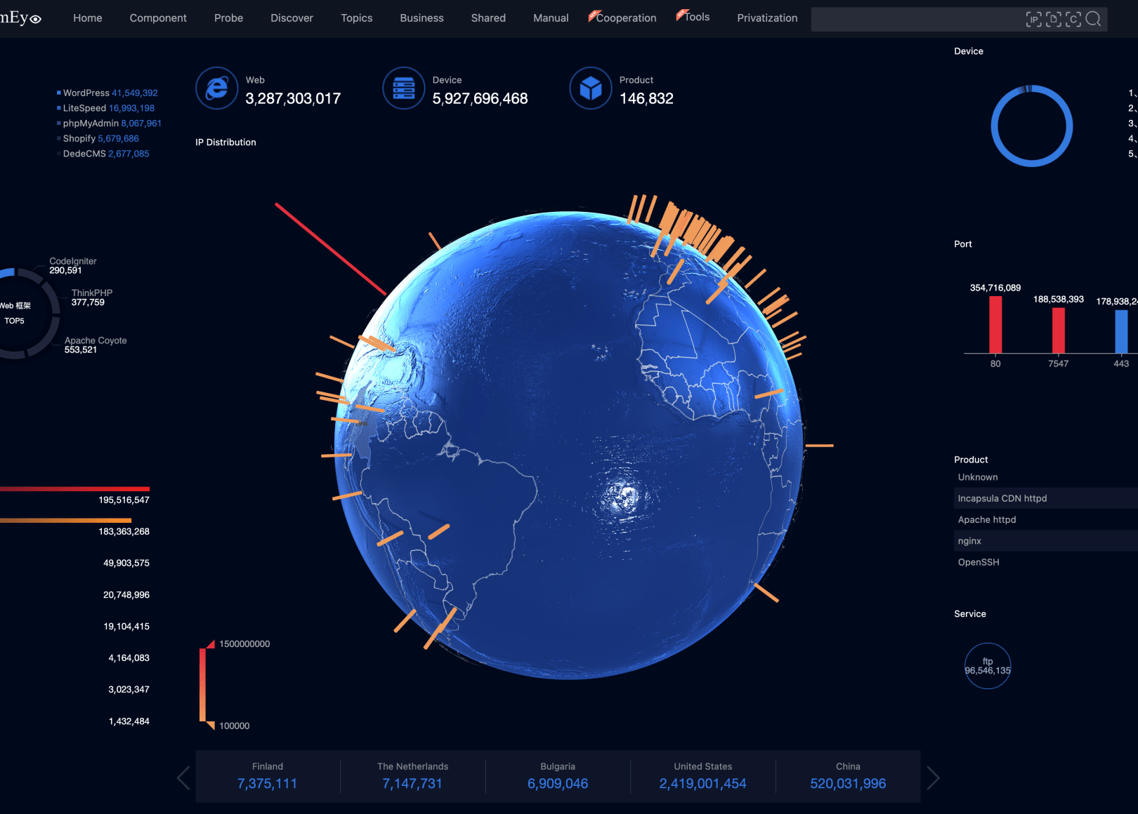Click the right arrow to view more countries

pyautogui.click(x=933, y=778)
